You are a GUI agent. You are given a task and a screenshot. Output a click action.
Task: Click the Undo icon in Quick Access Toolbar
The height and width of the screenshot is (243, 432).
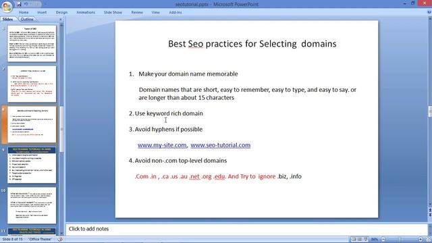(26, 4)
